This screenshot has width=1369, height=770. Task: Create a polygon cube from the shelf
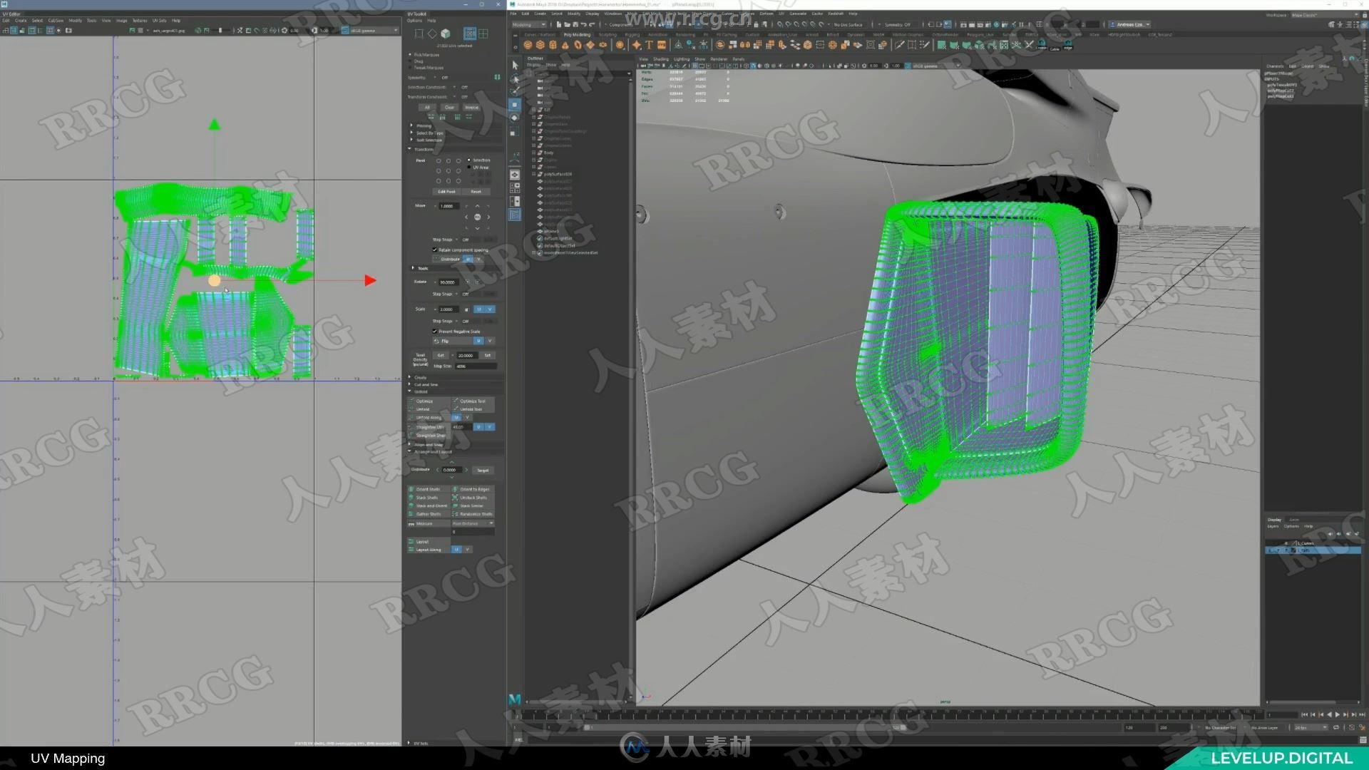[540, 45]
